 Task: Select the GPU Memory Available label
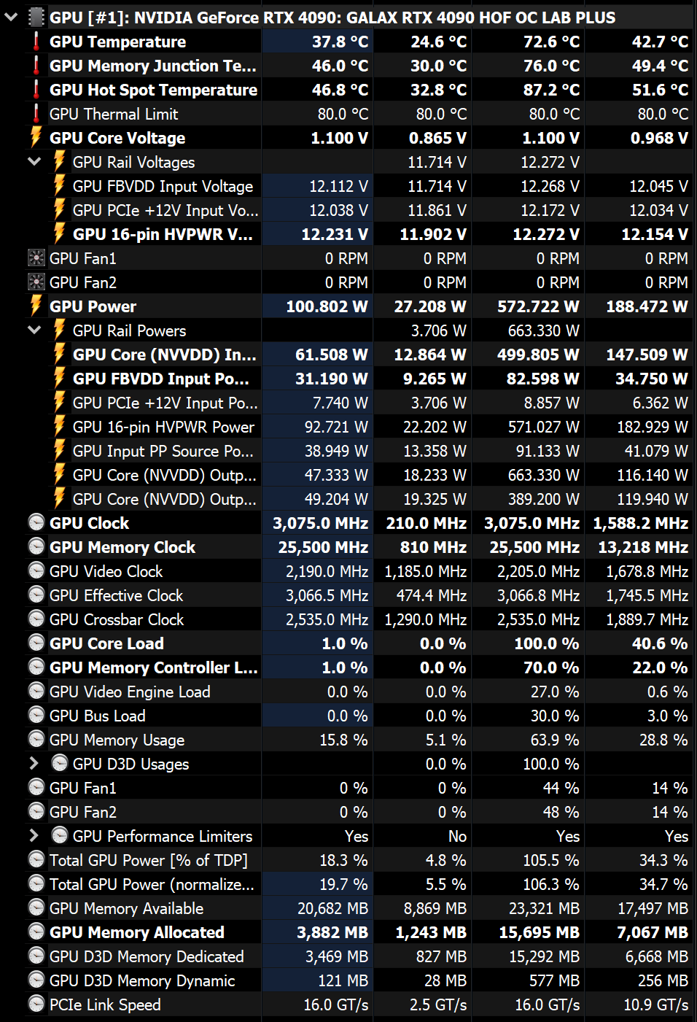point(127,908)
